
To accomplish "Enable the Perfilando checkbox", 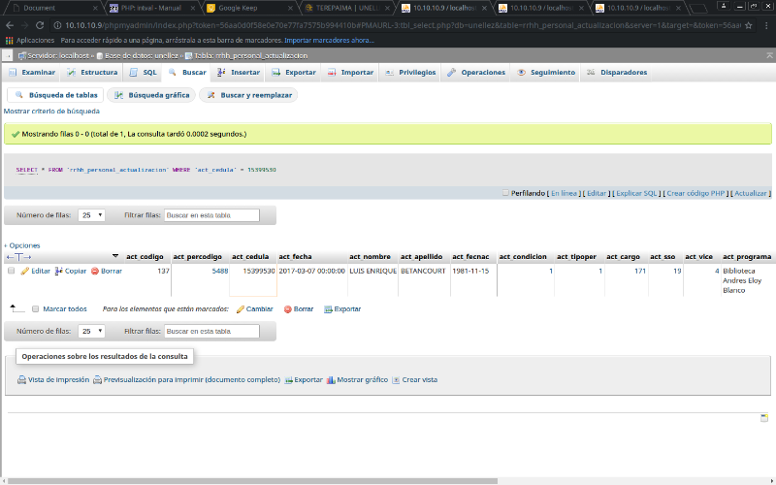I will pyautogui.click(x=505, y=193).
